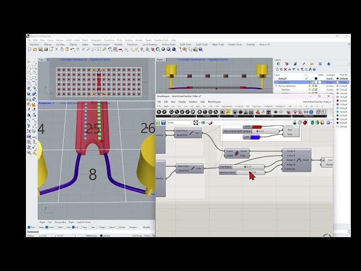Click the Zoom Extents icon
Viewport: 361px width, 271px height.
pyautogui.click(x=99, y=49)
